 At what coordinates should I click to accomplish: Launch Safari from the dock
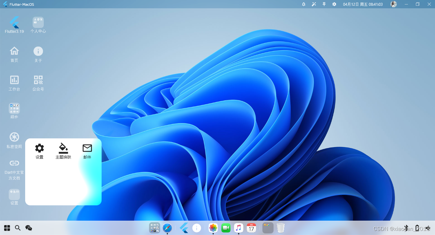click(x=167, y=228)
